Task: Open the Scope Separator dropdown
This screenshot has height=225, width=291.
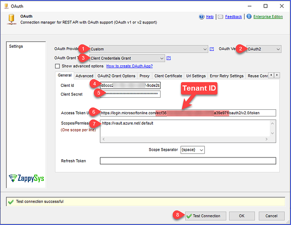Action: click(x=193, y=150)
